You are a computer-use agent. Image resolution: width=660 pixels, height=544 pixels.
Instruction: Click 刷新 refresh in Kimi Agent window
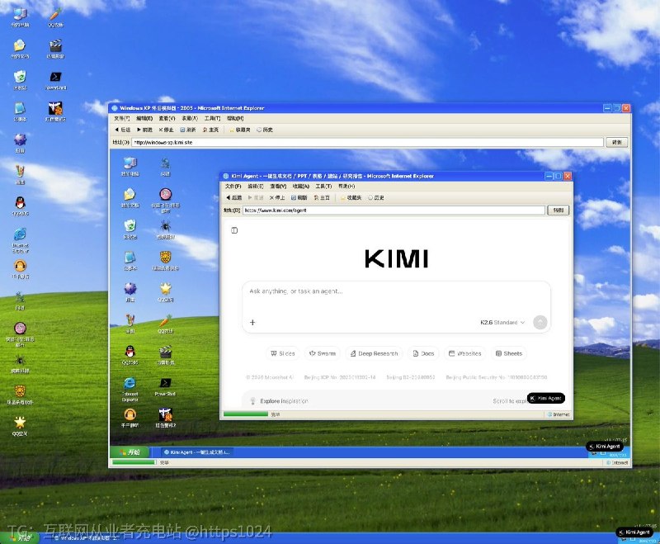pos(299,197)
